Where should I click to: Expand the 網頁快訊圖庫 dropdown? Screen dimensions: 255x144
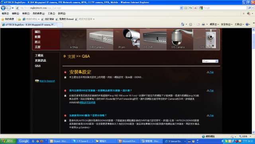pyautogui.click(x=94, y=19)
